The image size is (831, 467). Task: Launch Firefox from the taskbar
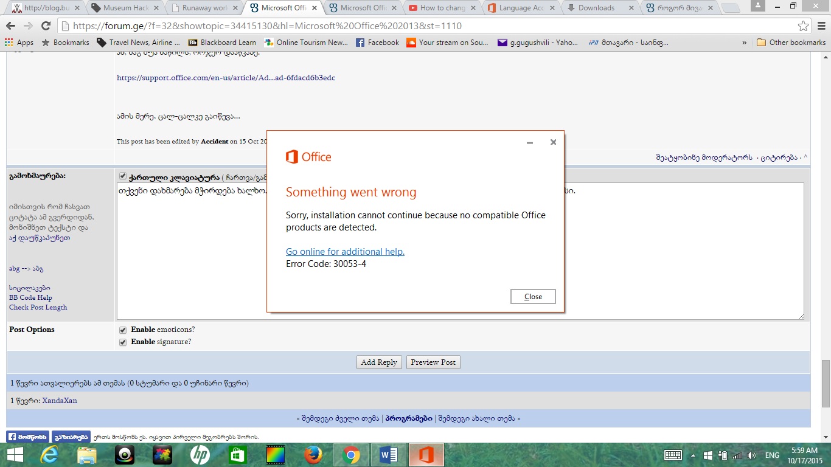tap(313, 455)
